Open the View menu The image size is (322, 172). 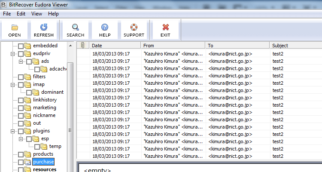coord(36,14)
